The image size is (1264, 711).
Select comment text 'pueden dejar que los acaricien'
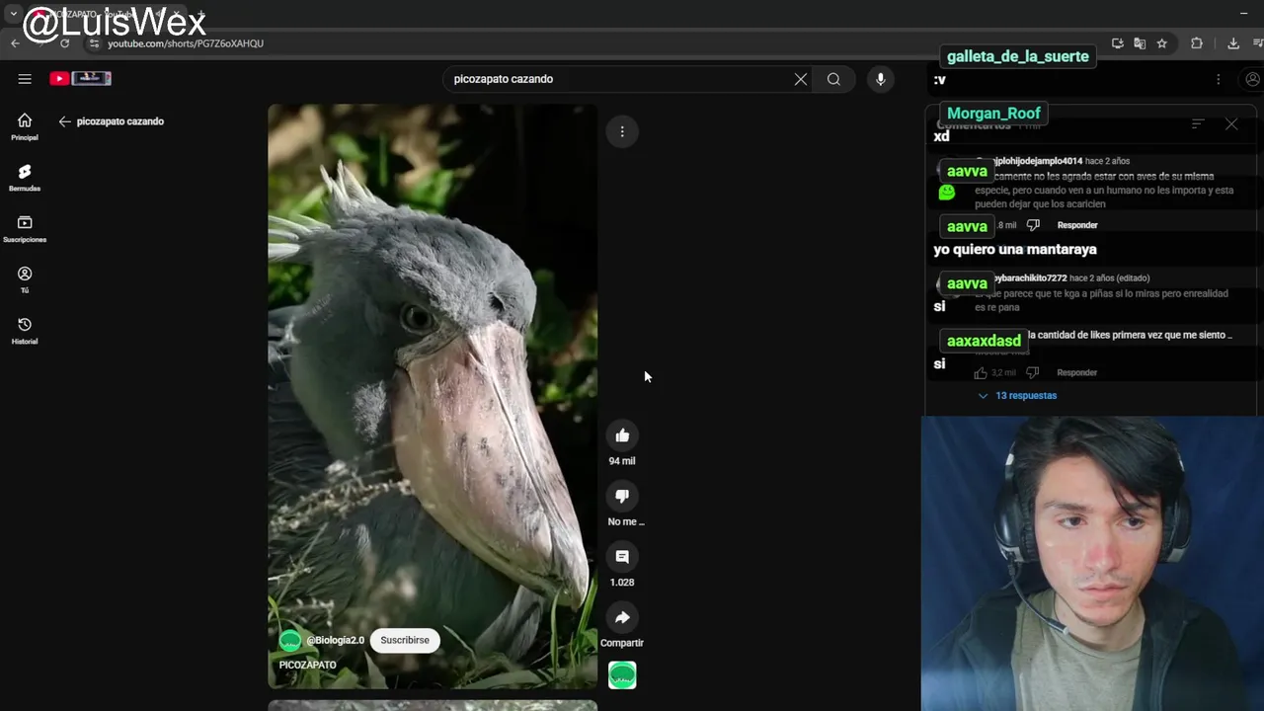(1040, 204)
